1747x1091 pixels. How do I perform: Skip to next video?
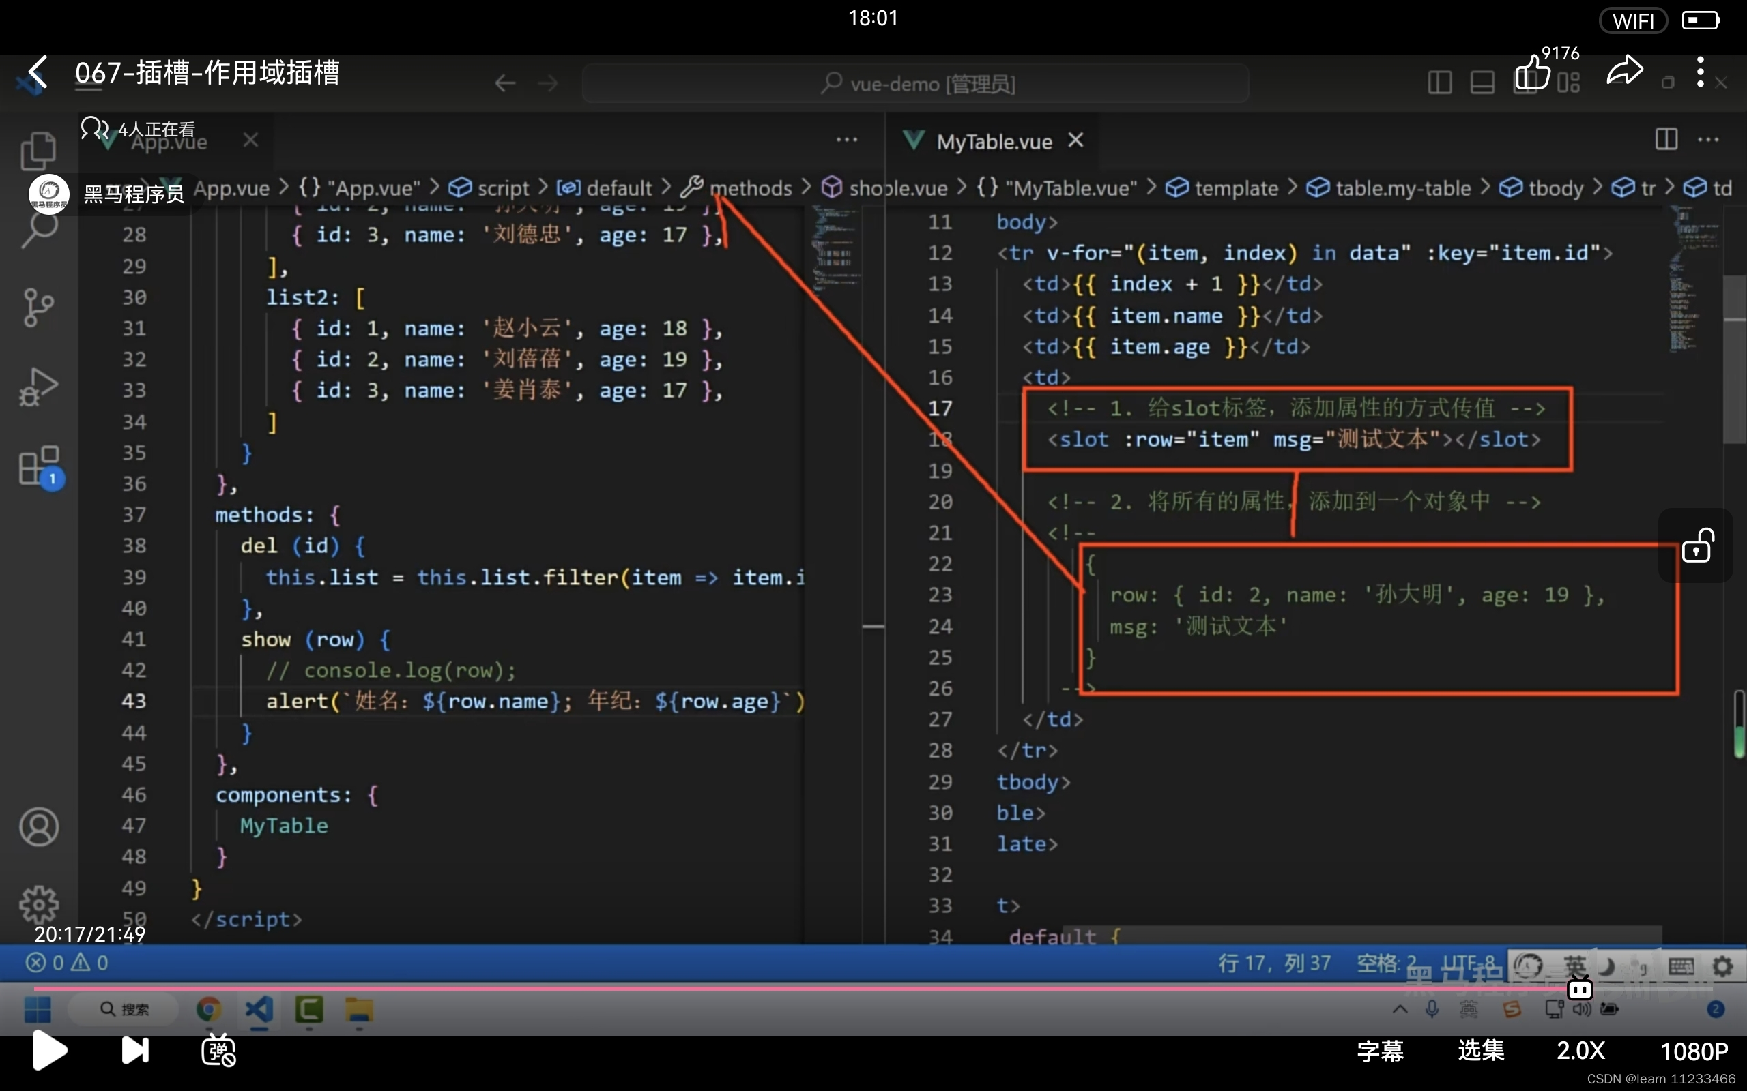pyautogui.click(x=135, y=1051)
